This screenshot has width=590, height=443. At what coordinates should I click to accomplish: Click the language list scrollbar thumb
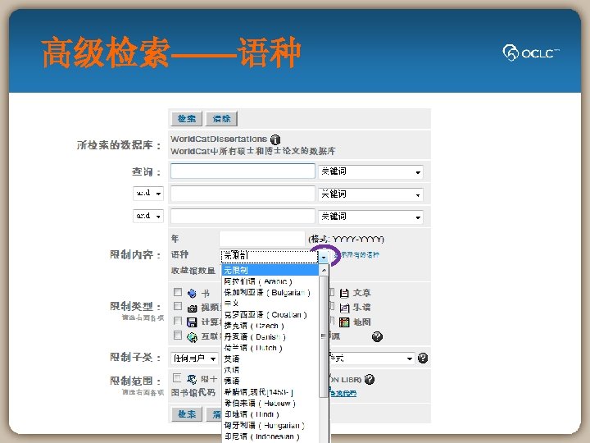click(323, 336)
